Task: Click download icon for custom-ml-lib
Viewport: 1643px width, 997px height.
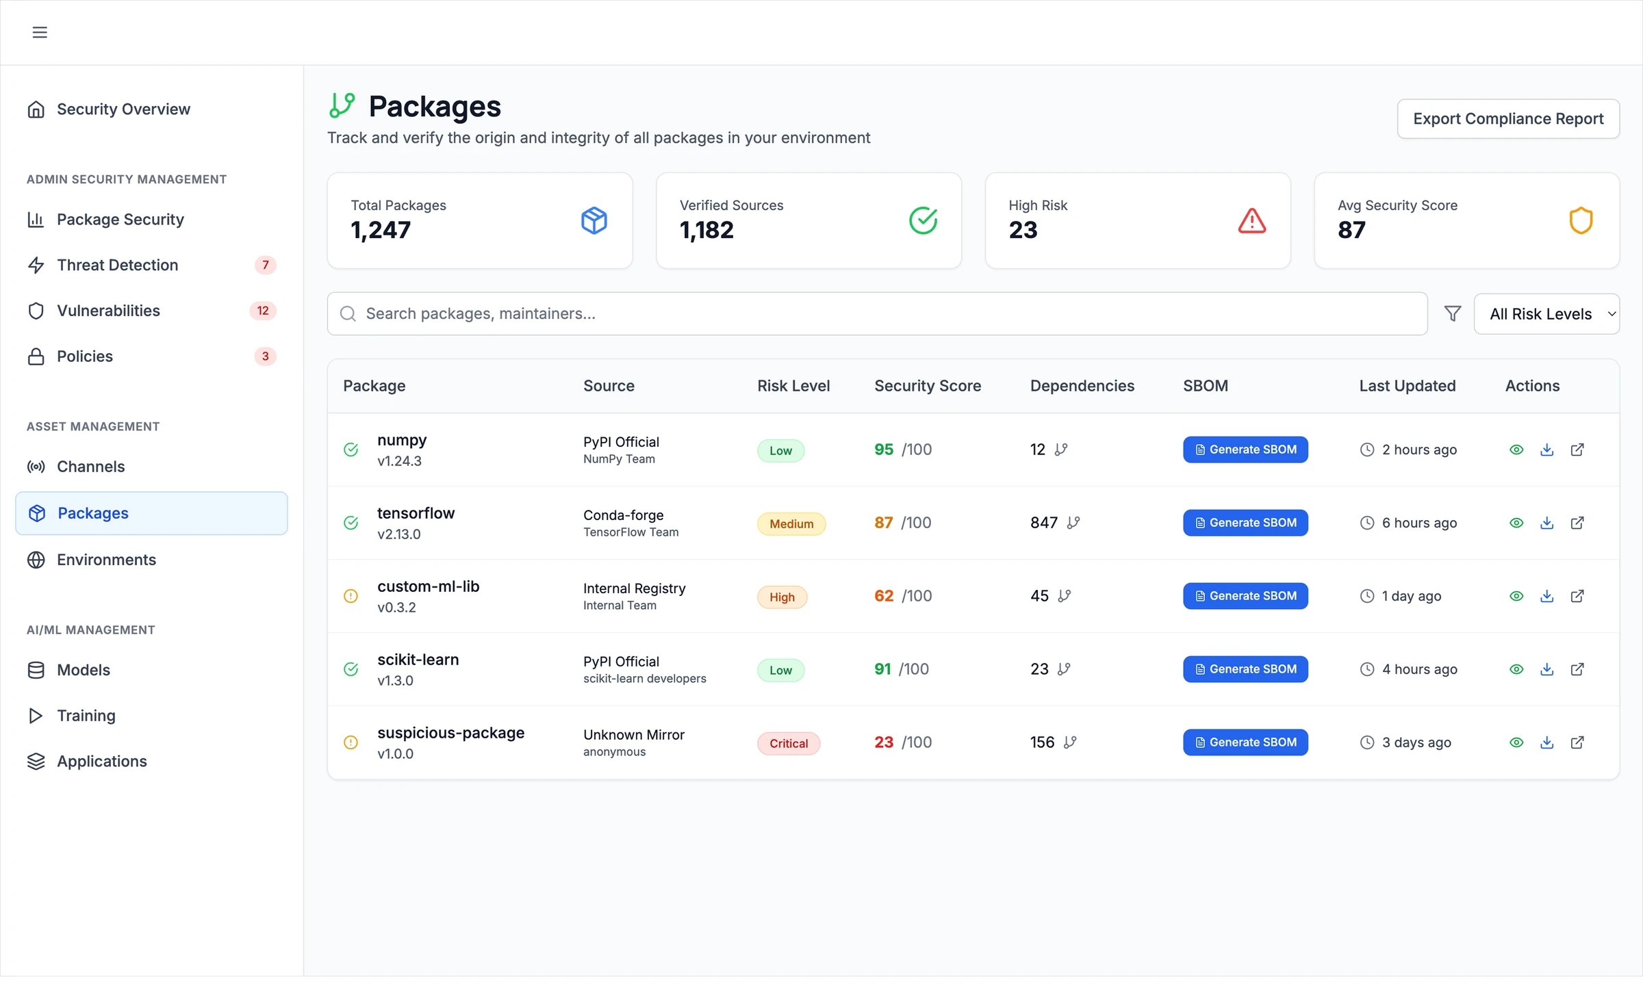Action: coord(1546,596)
